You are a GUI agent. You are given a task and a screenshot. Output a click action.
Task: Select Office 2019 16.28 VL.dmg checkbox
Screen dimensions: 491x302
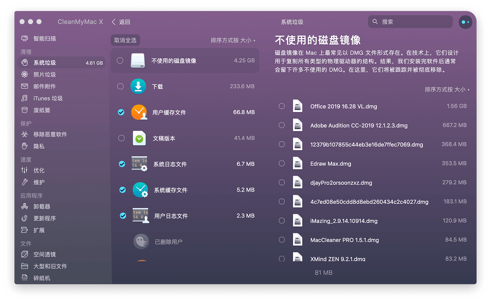282,106
